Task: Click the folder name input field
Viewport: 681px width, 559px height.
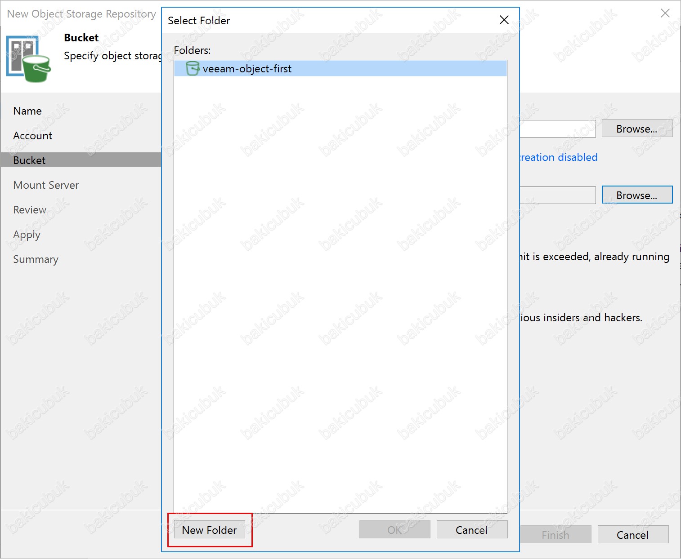Action: click(x=558, y=195)
